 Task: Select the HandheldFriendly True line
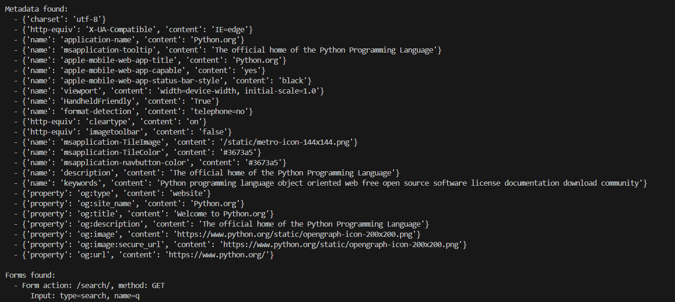point(117,101)
